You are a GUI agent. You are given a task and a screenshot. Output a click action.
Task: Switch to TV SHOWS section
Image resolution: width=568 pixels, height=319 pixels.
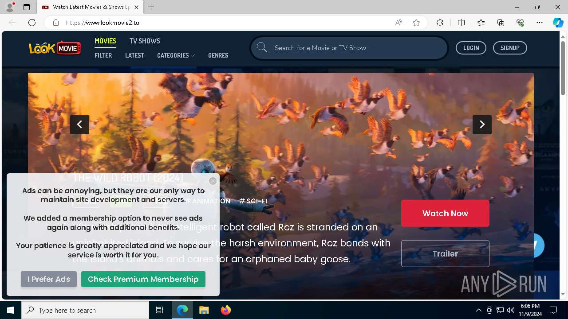point(145,41)
